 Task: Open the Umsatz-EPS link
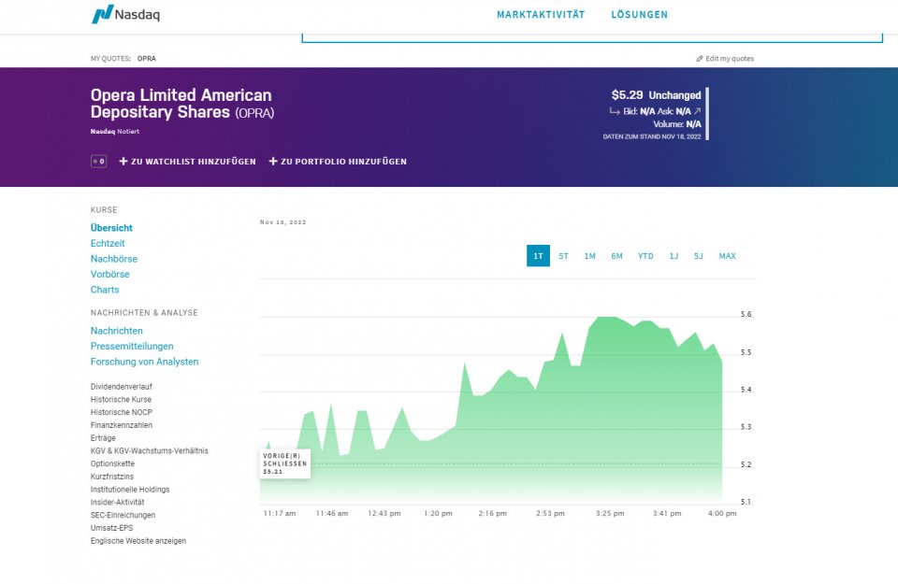111,528
